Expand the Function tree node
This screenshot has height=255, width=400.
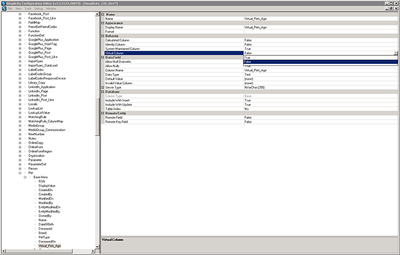[x=20, y=31]
